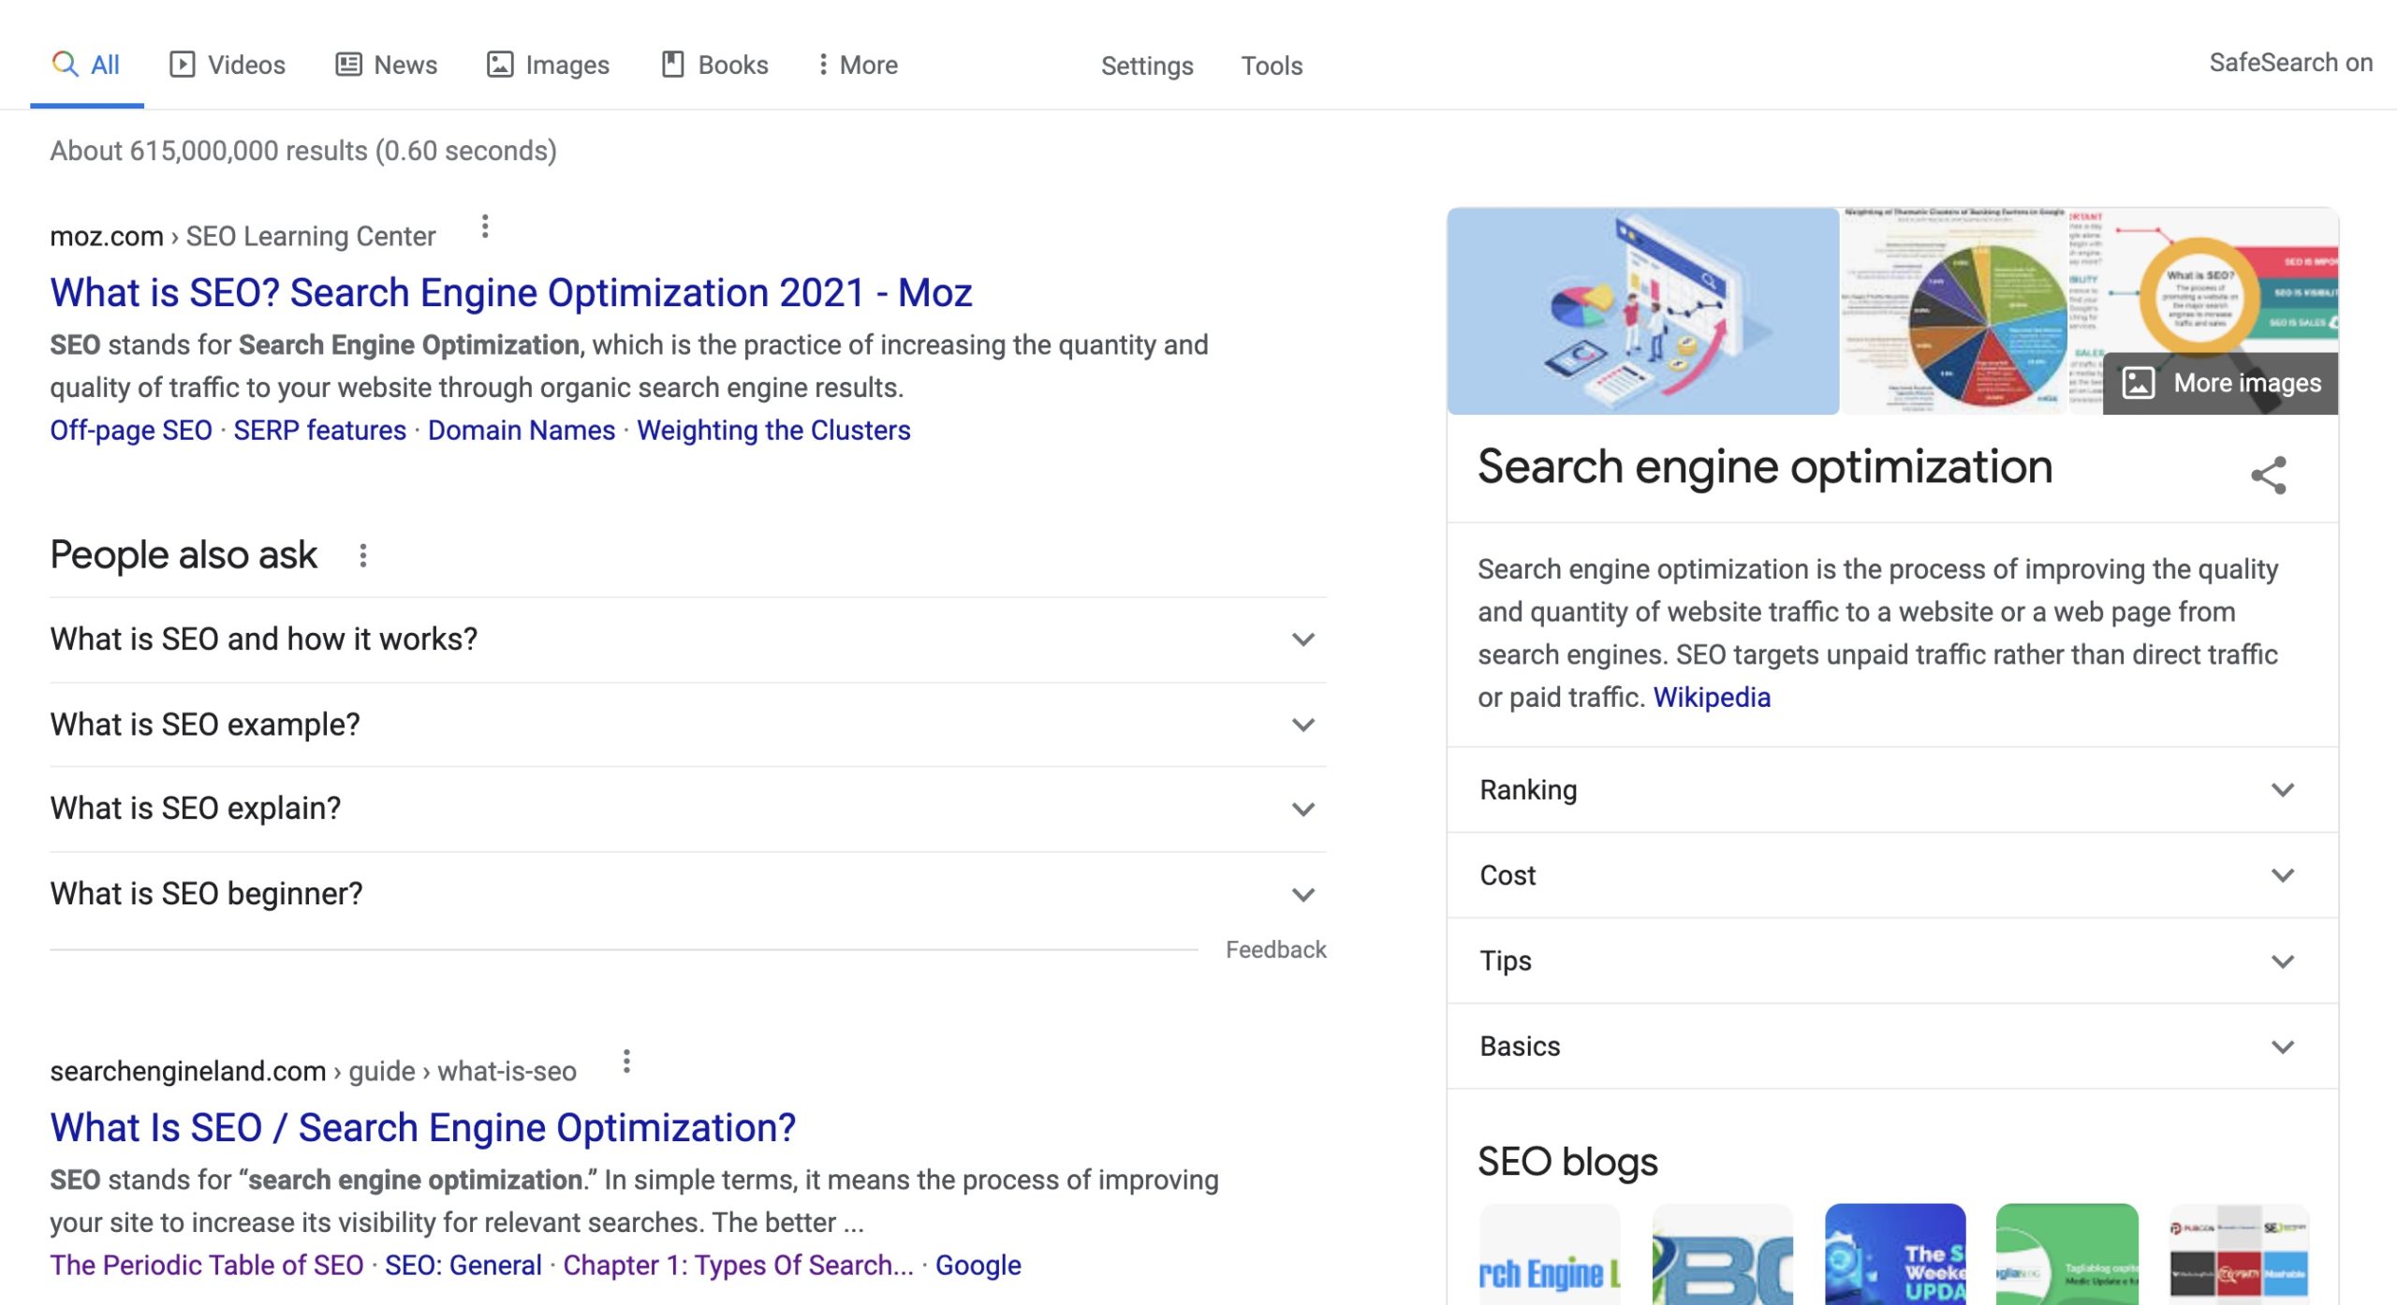Viewport: 2397px width, 1305px height.
Task: Open the pie chart image thumbnail
Action: (1953, 311)
